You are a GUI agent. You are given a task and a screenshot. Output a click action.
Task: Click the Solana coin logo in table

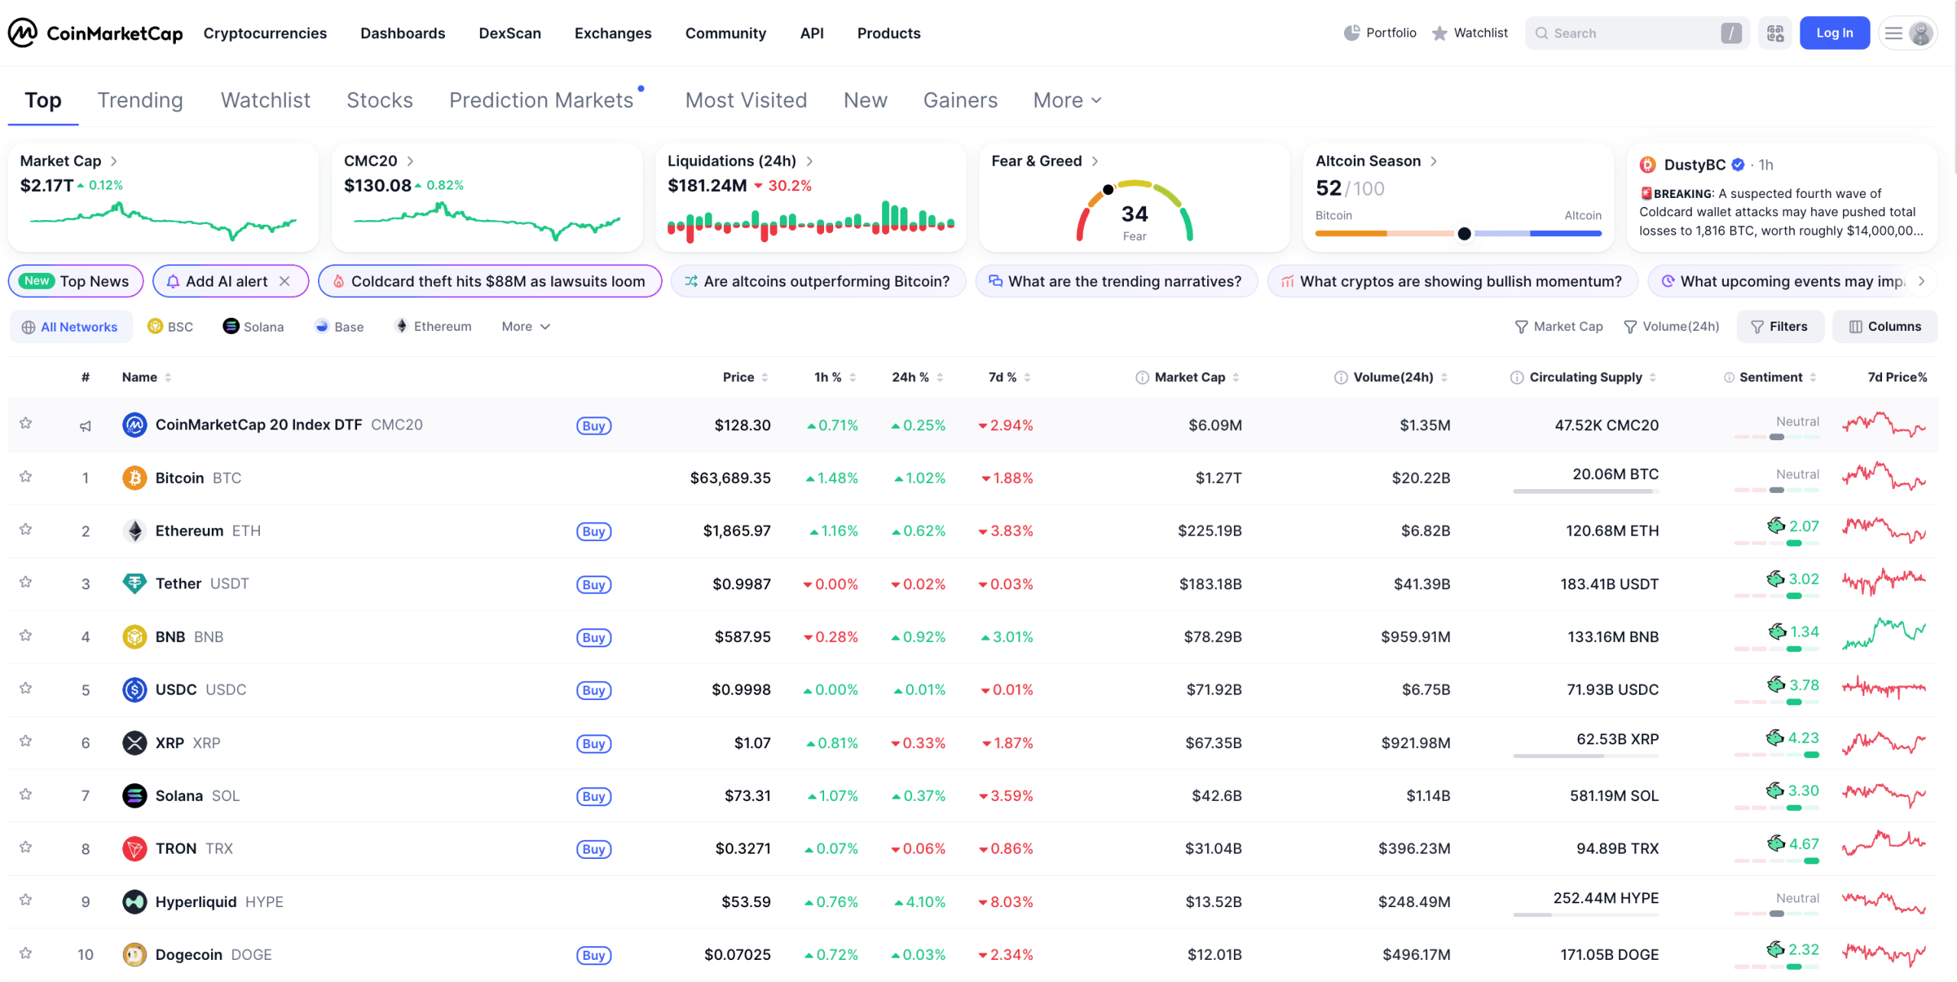135,796
